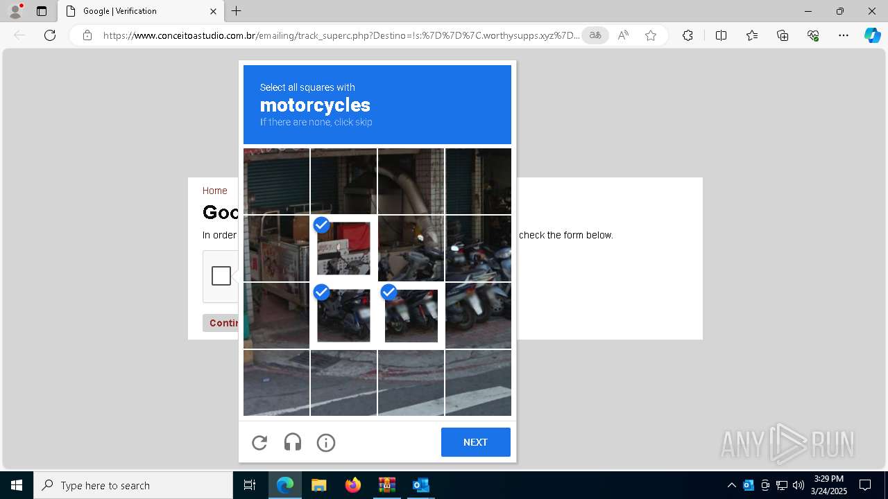Open Collections panel

783,35
